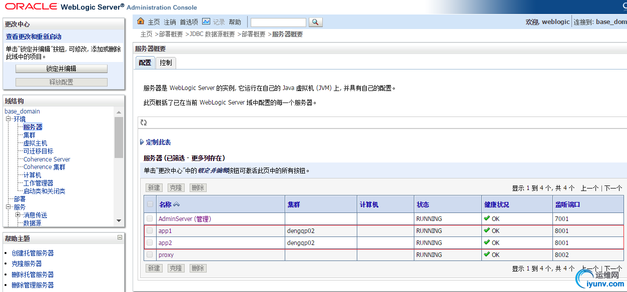Click the bottom 删除 button
Screen dimensions: 627x292
(198, 268)
